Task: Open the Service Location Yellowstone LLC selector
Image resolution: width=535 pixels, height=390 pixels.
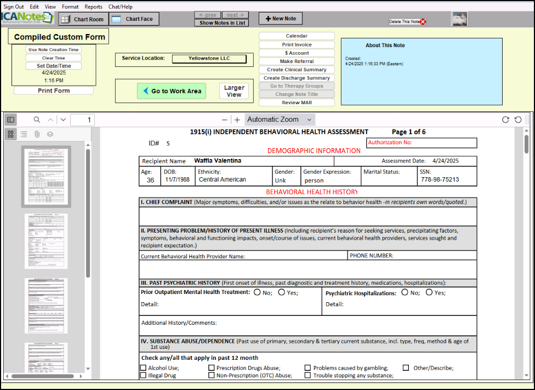Action: point(209,59)
